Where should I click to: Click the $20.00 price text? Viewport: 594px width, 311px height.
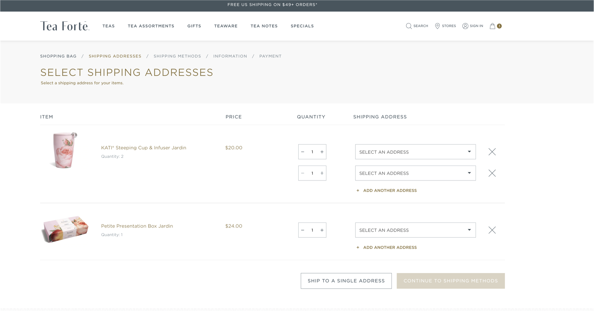coord(234,148)
